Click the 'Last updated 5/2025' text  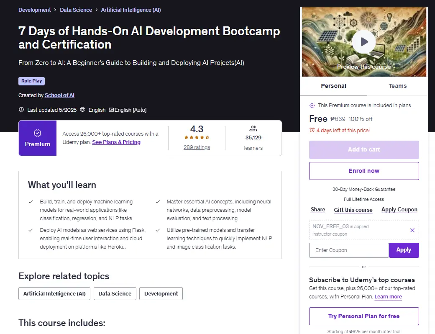tap(52, 110)
